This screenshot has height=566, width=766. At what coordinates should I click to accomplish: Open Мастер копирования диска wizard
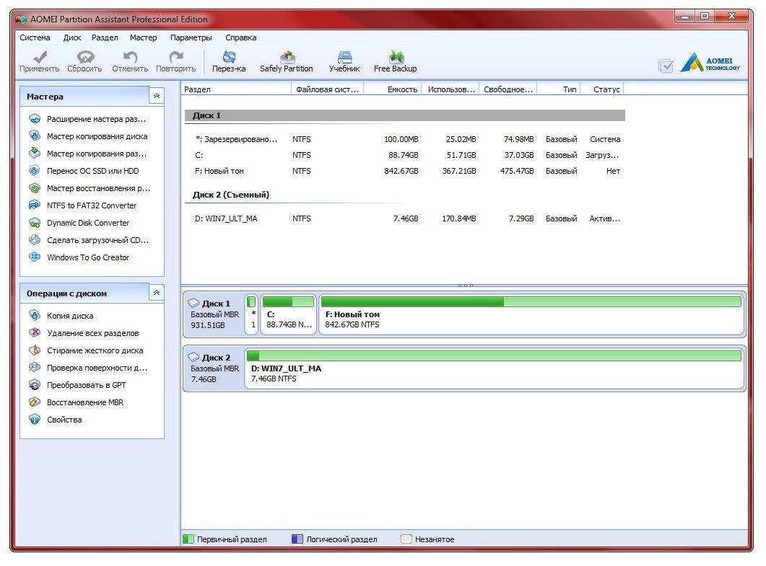click(x=88, y=136)
